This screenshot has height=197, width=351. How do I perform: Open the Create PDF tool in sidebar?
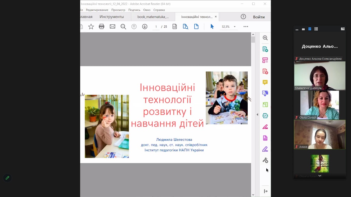(265, 71)
